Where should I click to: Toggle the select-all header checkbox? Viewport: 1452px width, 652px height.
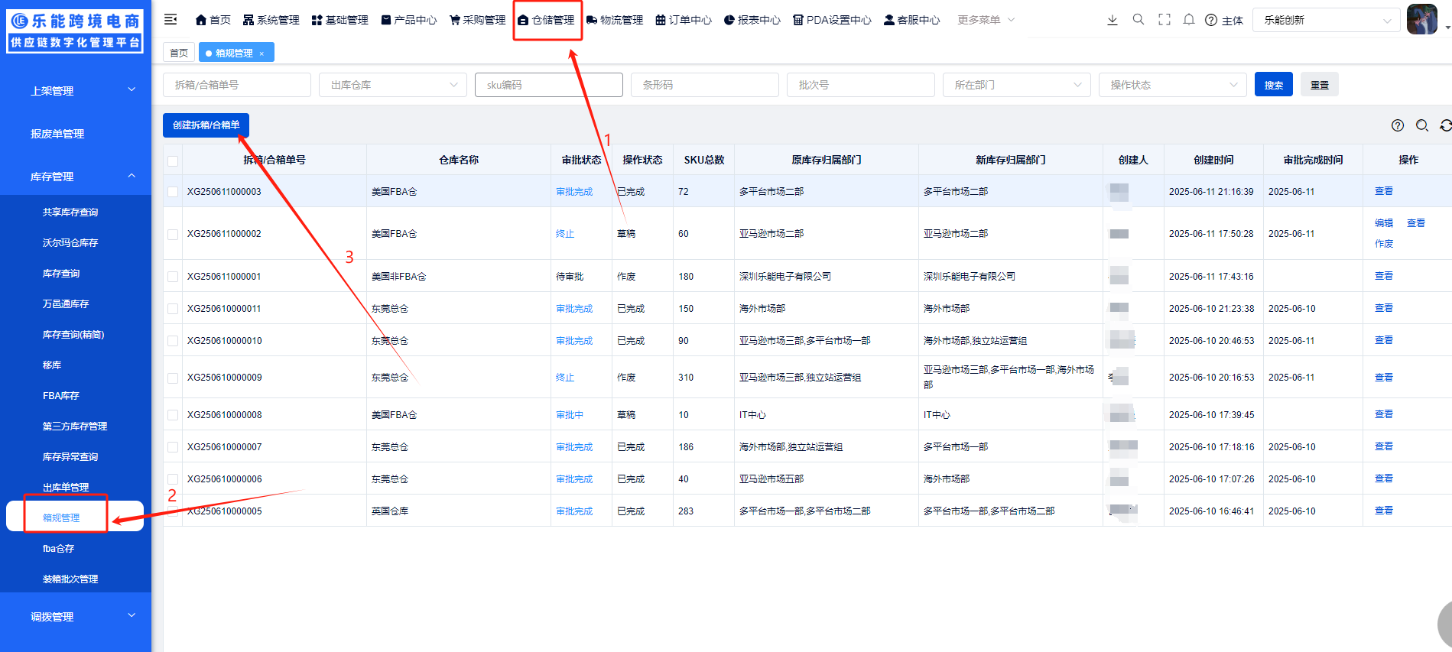click(173, 161)
